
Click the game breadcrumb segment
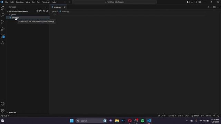54,11
